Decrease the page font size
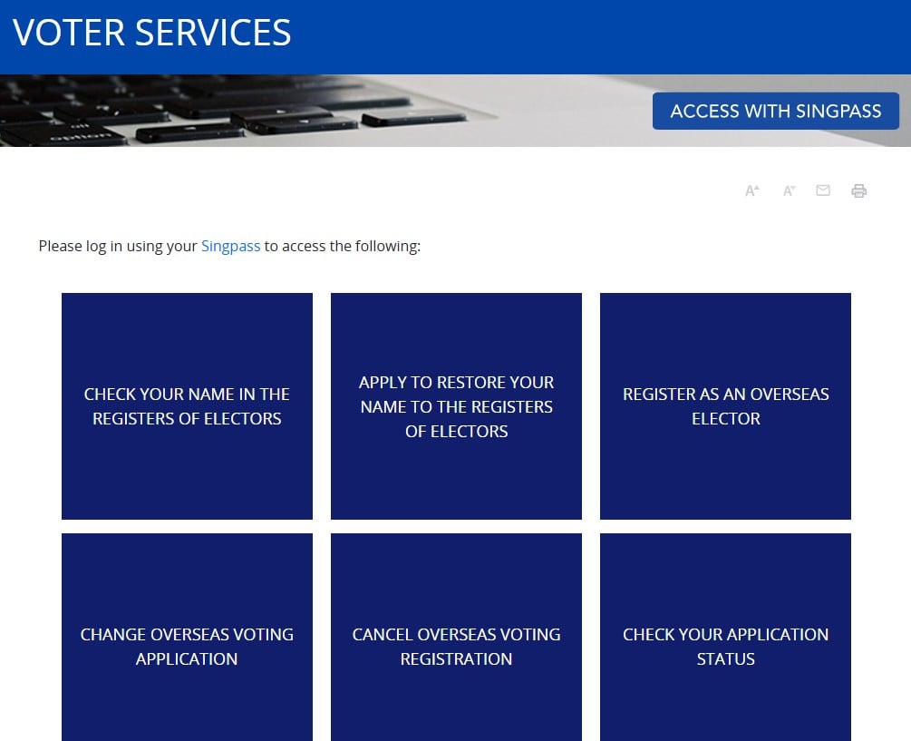 (x=789, y=190)
